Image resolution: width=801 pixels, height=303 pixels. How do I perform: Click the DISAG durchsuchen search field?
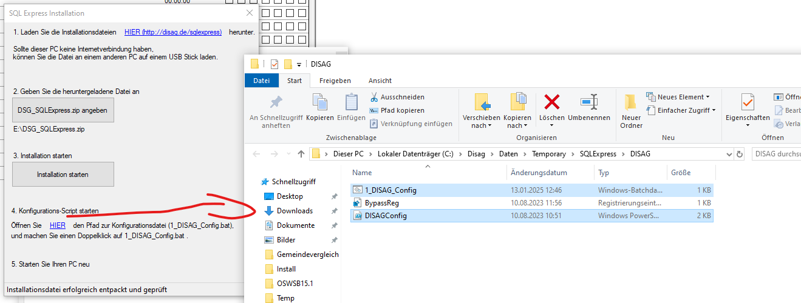click(x=776, y=154)
